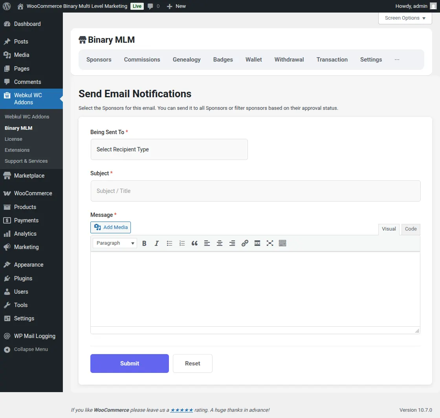Expand Screen Options panel

405,18
